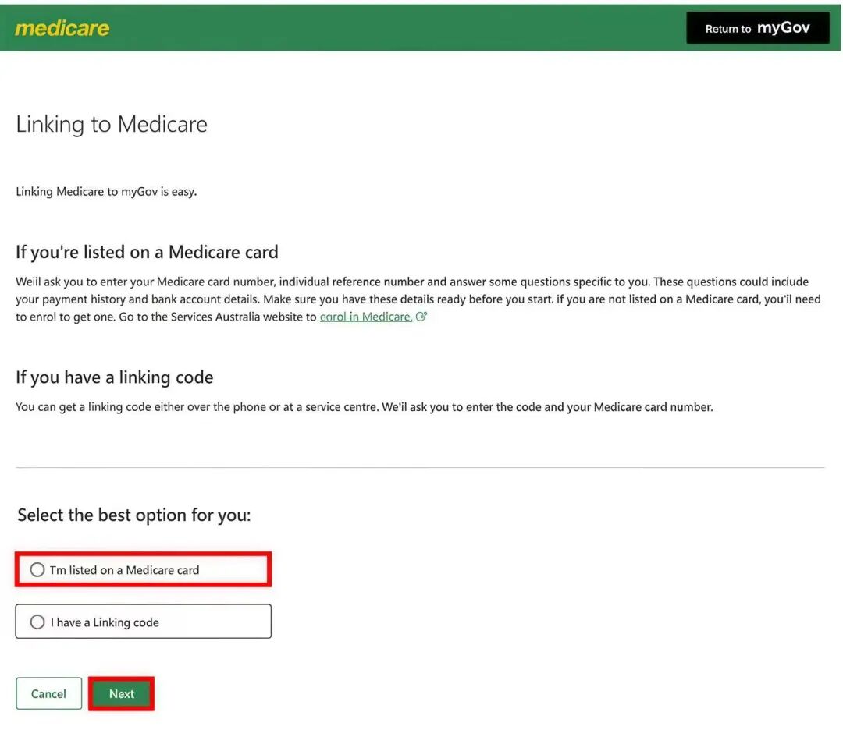Click the "Linking Medicare to myGov is easy" text

pyautogui.click(x=106, y=192)
